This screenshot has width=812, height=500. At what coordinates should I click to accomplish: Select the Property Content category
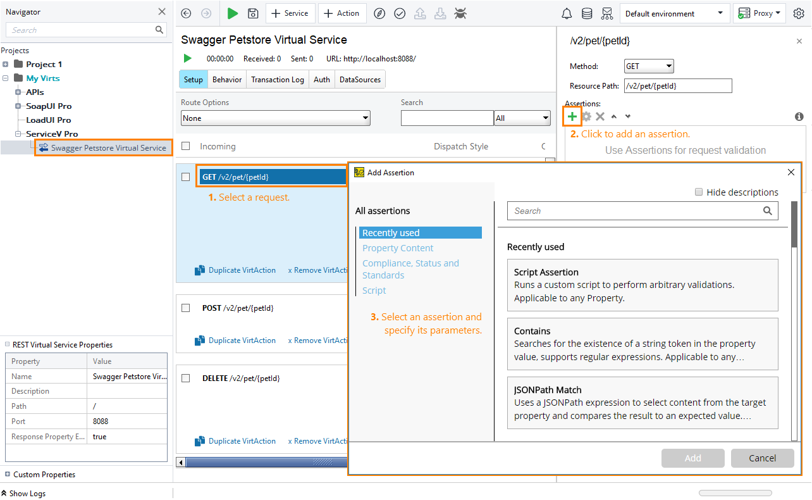tap(398, 248)
